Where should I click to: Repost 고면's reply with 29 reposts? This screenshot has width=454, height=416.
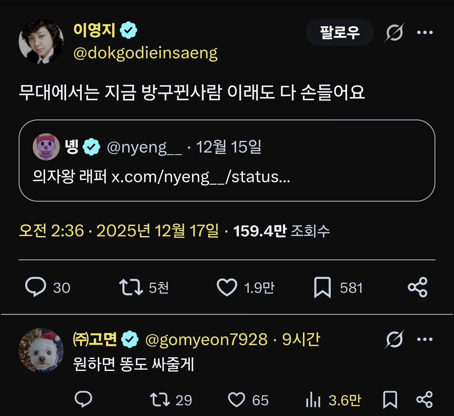tap(160, 400)
